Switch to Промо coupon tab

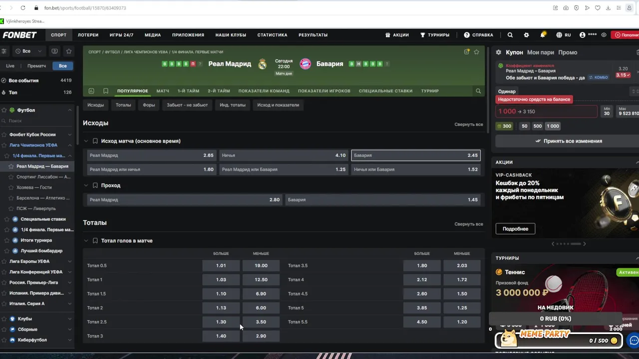pyautogui.click(x=568, y=52)
